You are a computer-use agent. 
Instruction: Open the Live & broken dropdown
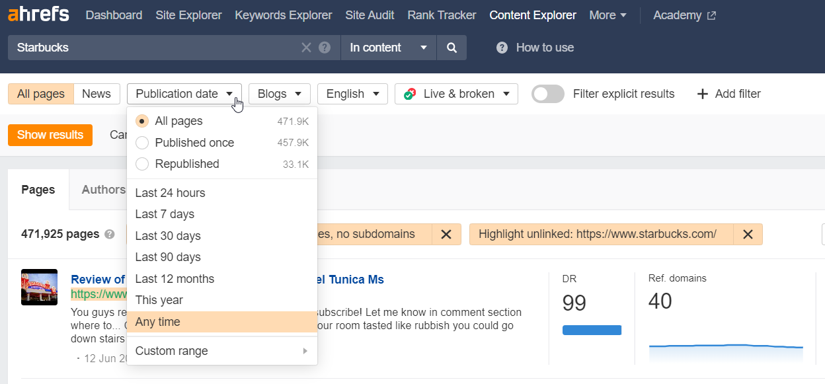tap(456, 94)
